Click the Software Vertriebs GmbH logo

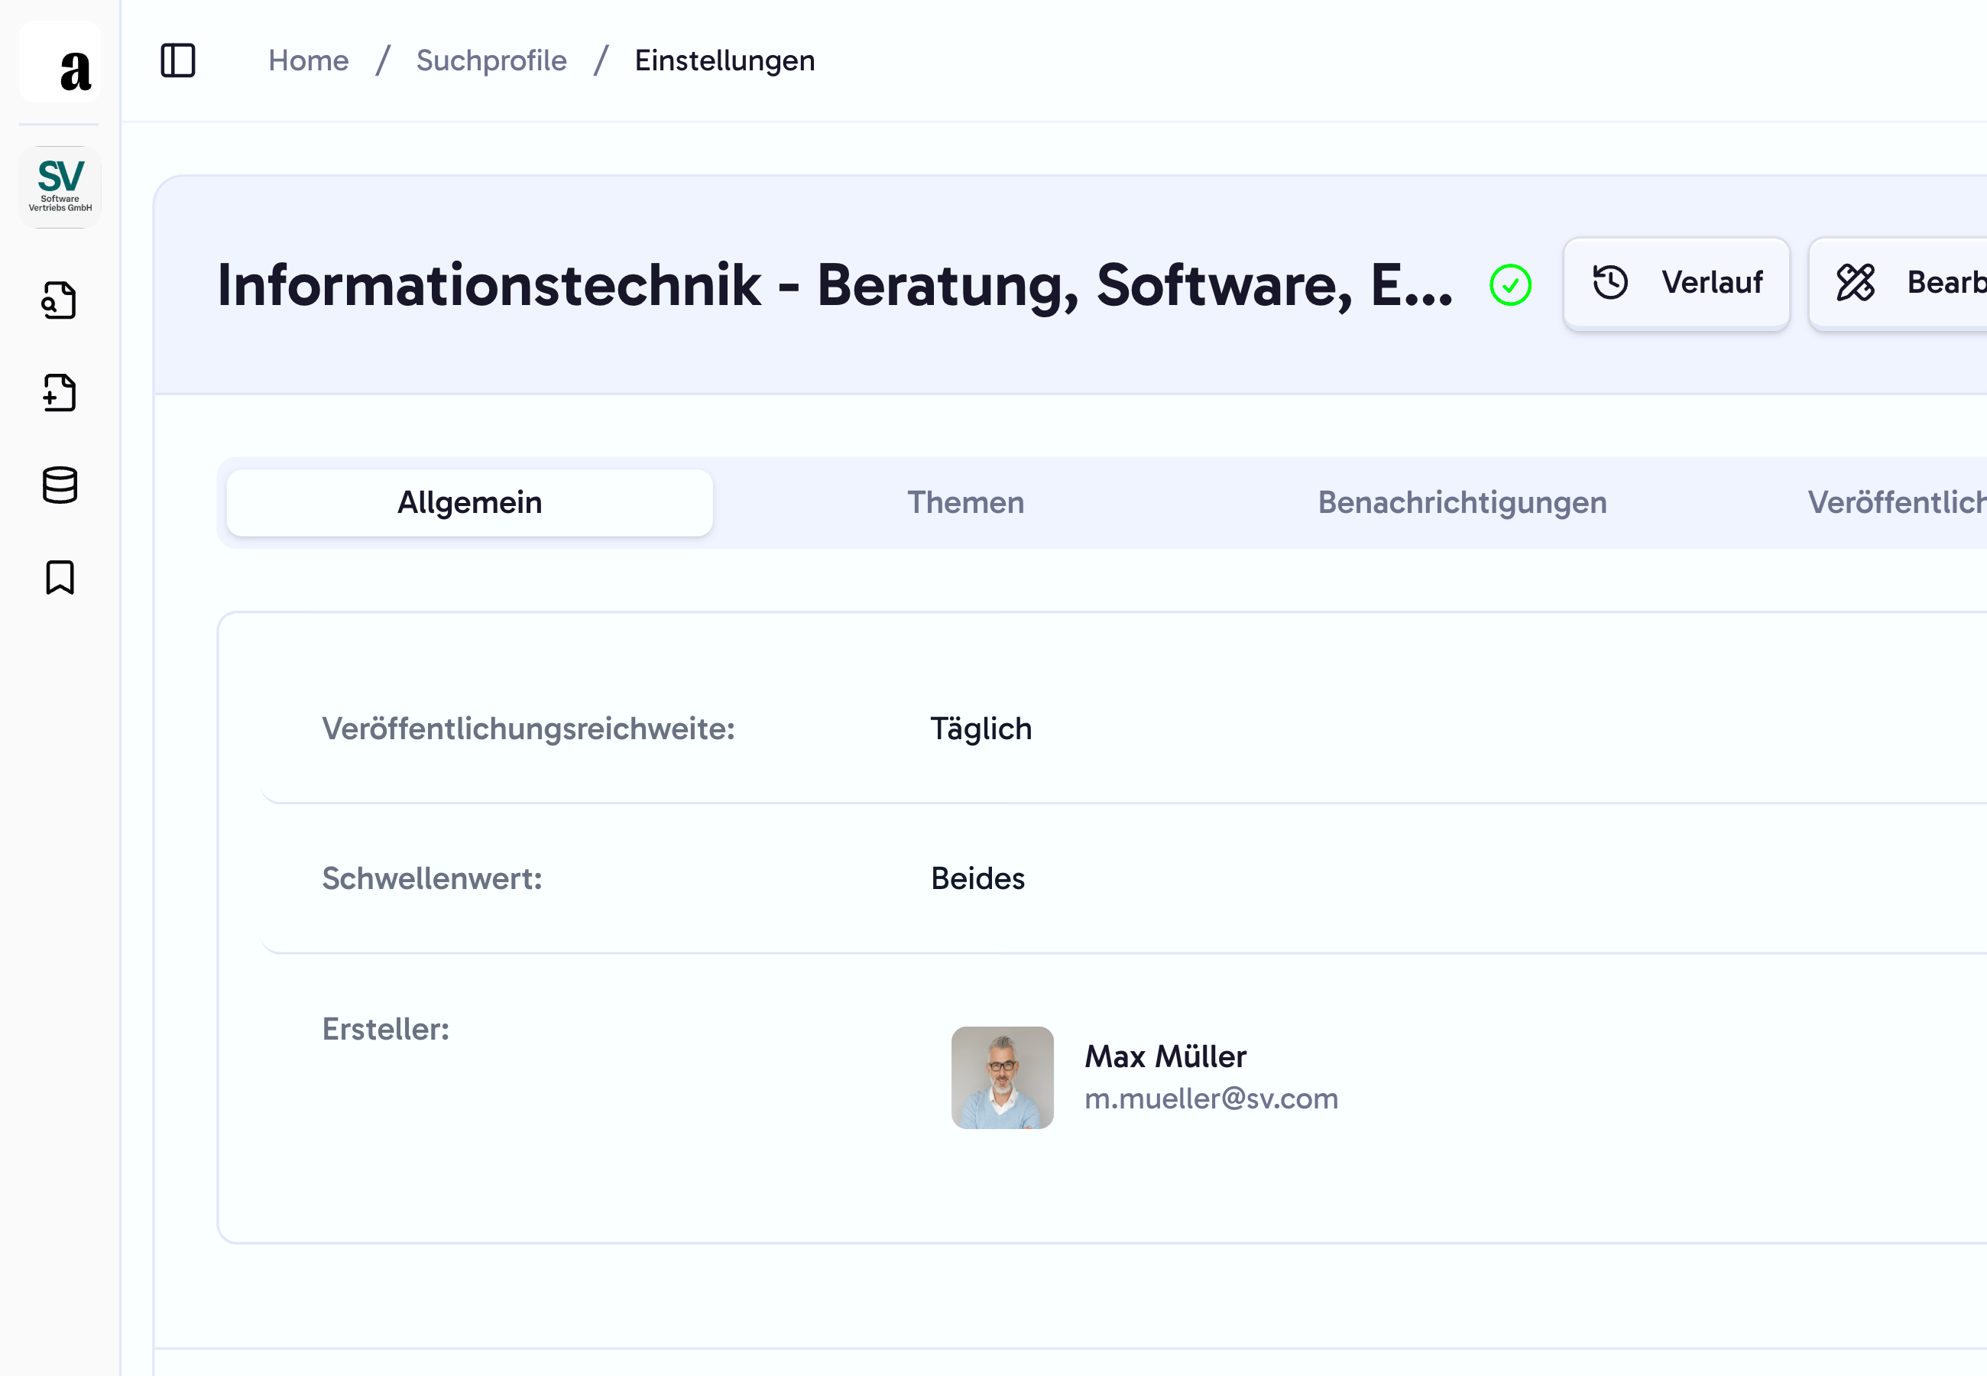point(60,187)
